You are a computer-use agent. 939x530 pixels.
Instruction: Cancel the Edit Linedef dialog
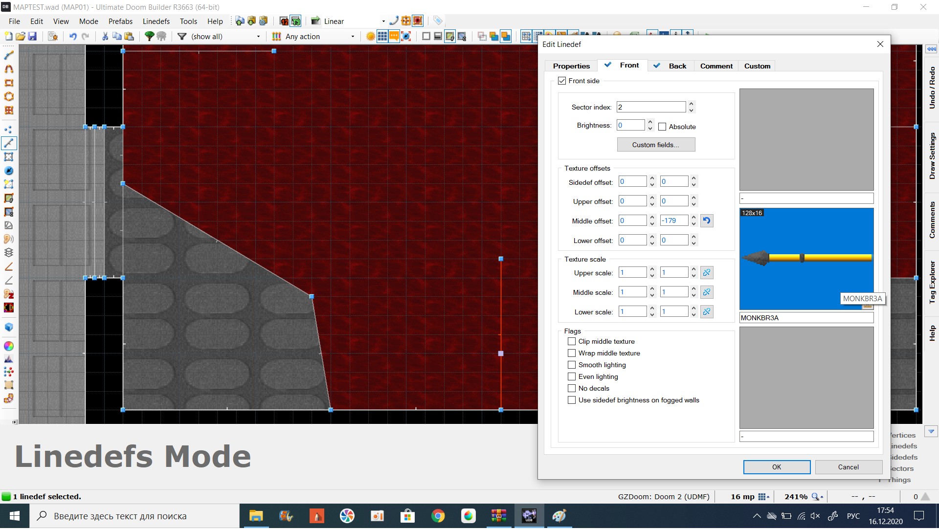[x=848, y=468]
